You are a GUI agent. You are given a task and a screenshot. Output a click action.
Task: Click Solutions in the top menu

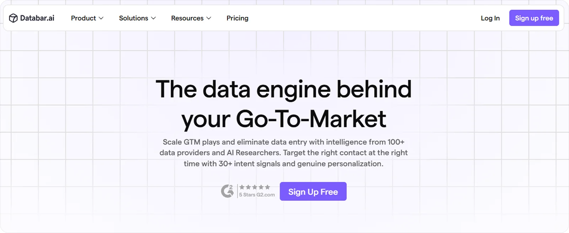pyautogui.click(x=133, y=18)
